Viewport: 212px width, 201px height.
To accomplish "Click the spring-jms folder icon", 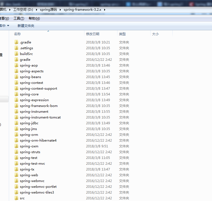I will coord(16,129).
